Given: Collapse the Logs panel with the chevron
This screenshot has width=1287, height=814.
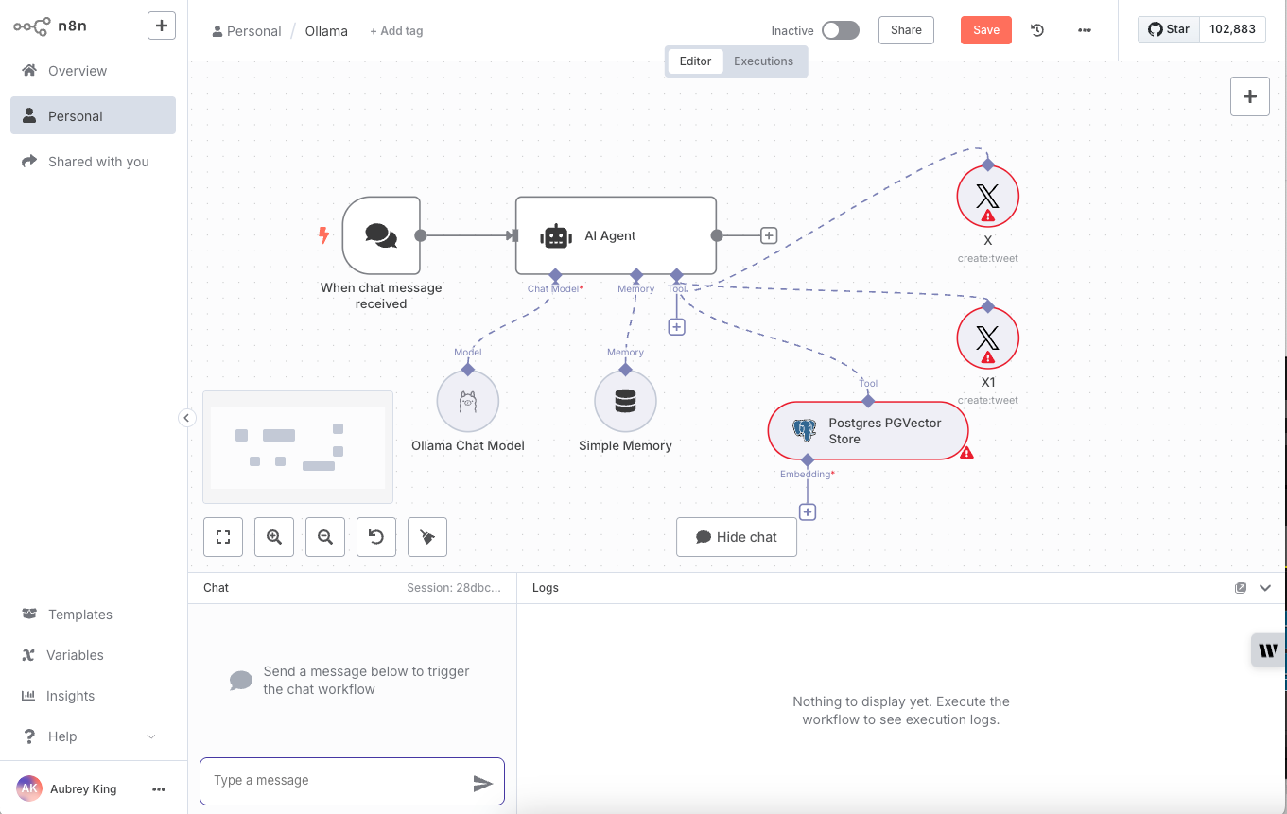Looking at the screenshot, I should (1265, 588).
